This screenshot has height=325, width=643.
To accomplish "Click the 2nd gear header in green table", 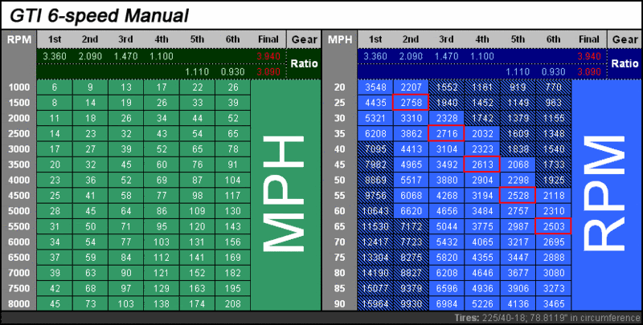I will click(x=90, y=39).
